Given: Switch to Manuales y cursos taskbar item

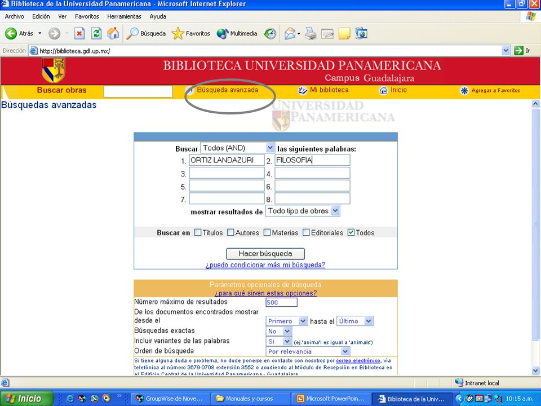Looking at the screenshot, I should pyautogui.click(x=250, y=399).
